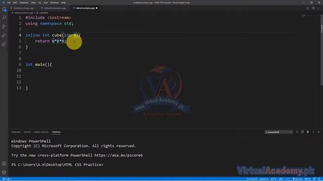Viewport: 323px width, 181px height.
Task: Open the Run and Debug view
Action: [x=4, y=35]
